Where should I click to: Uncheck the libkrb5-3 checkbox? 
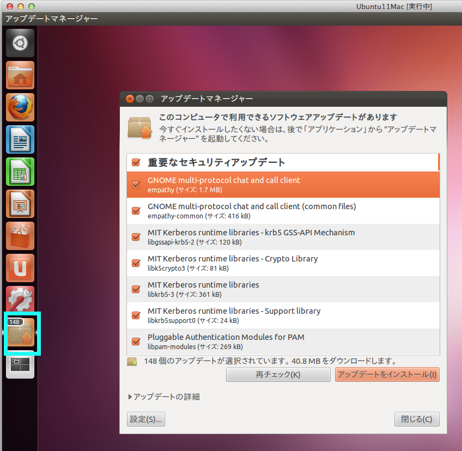(136, 289)
